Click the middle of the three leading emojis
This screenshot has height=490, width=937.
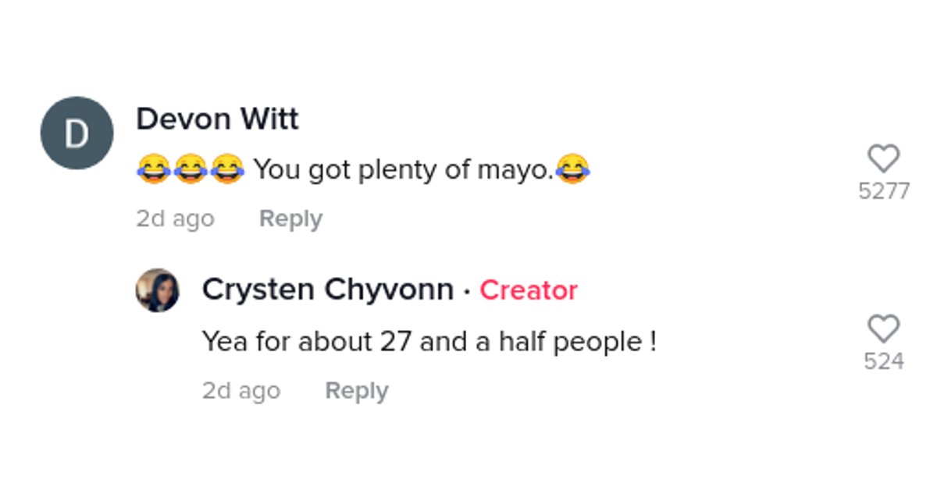190,169
